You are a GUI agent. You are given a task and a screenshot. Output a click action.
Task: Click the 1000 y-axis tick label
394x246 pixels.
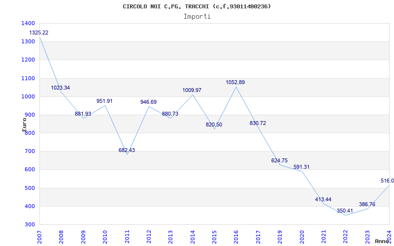[29, 96]
